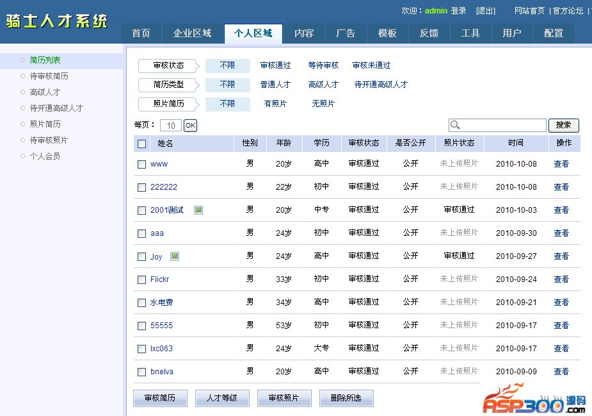This screenshot has height=416, width=592.
Task: Open the 企业区域 tab
Action: point(192,33)
